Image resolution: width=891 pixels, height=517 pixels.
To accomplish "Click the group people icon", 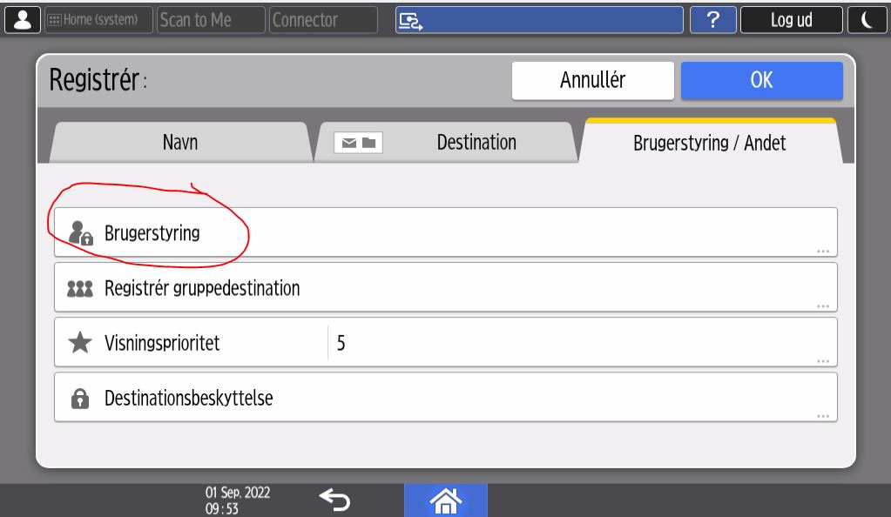I will pos(80,288).
